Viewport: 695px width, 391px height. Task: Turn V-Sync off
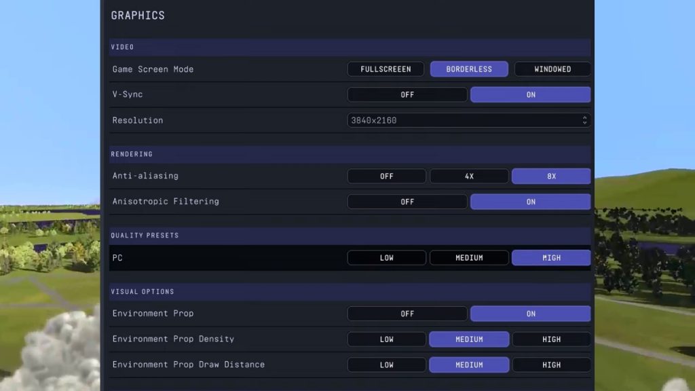coord(407,95)
